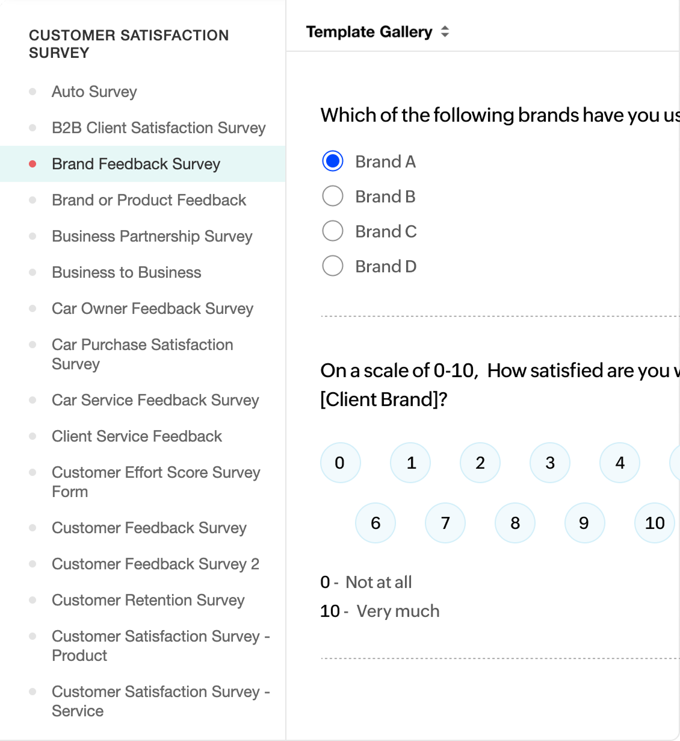
Task: Click the red dot beside Brand Feedback Survey
Action: 32,163
